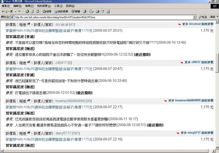Click the Discuss toolbar icon

(108, 12)
